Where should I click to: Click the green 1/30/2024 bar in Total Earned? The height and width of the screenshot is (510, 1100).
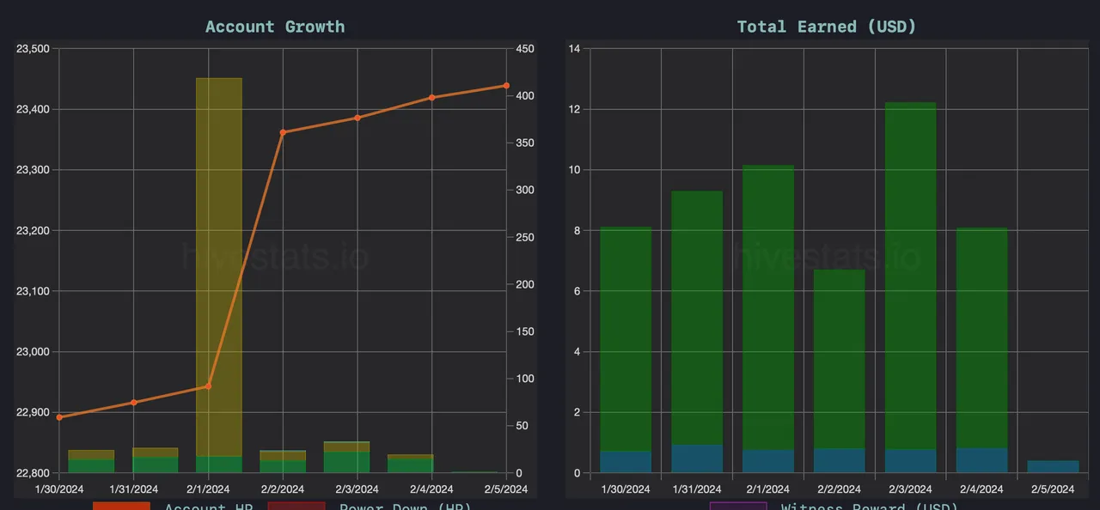[x=626, y=339]
